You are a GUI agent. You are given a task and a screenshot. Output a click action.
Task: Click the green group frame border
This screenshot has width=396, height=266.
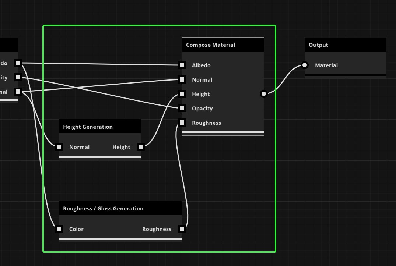coord(159,26)
